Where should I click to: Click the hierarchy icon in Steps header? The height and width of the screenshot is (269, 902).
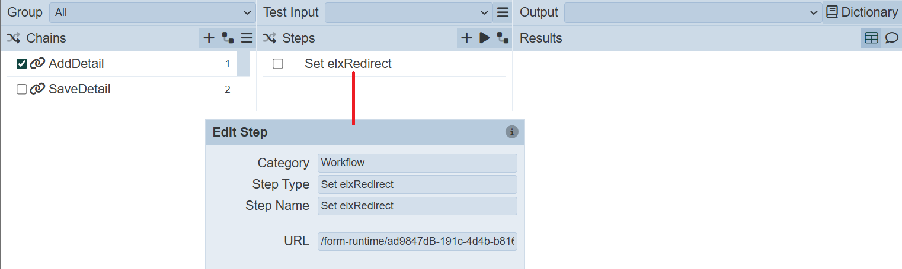point(503,38)
